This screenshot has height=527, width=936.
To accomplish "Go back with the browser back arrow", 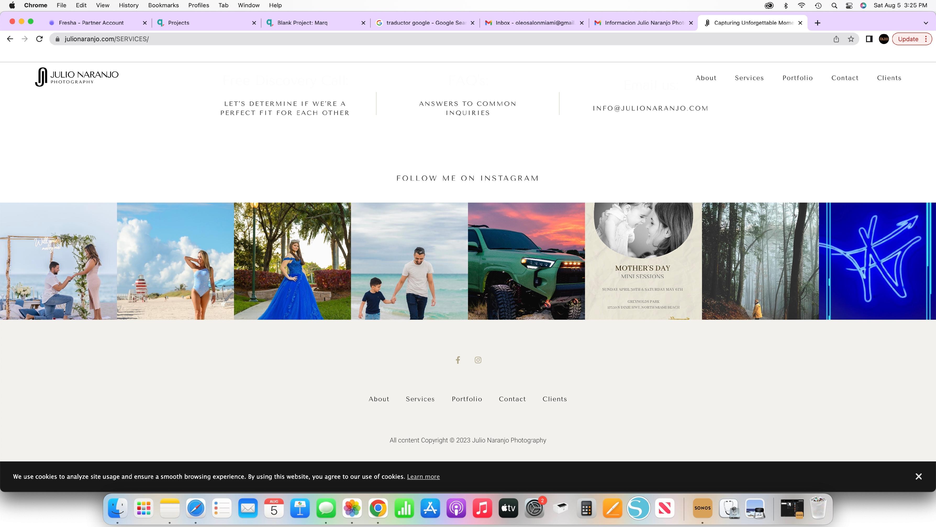I will [x=10, y=39].
